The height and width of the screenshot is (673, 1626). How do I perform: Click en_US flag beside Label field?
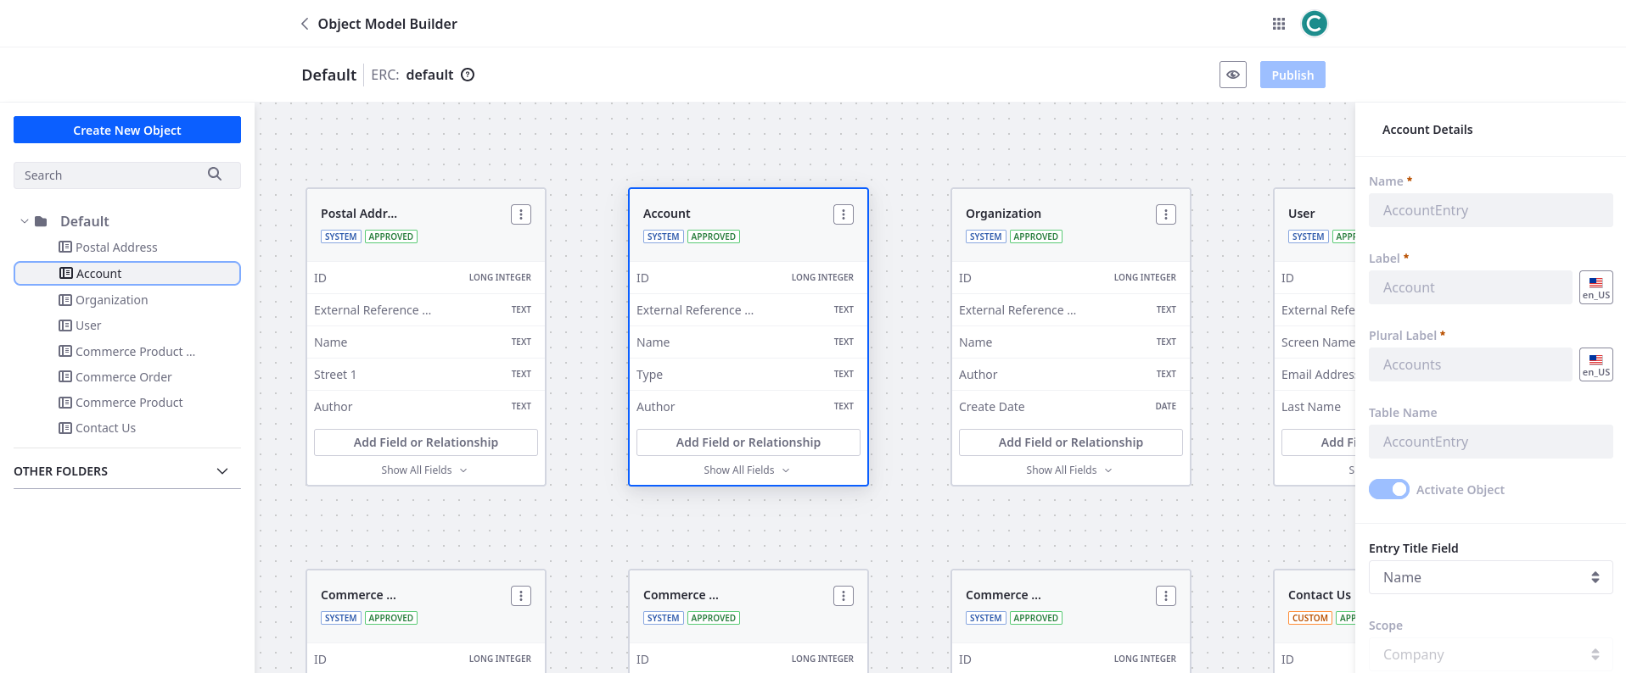coord(1595,287)
